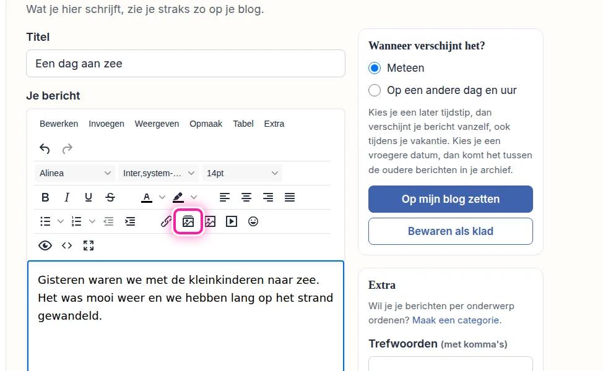Open the Inter font family dropdown
Viewport: 603px width, 371px height.
point(158,173)
